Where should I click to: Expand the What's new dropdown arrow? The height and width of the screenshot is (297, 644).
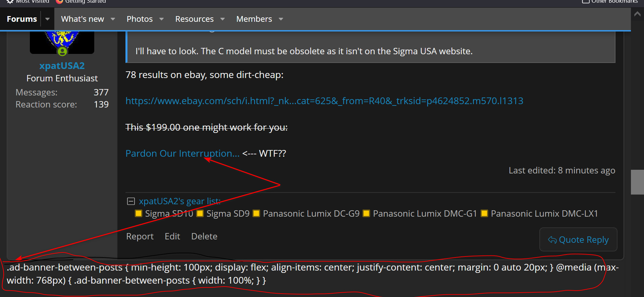pos(113,19)
